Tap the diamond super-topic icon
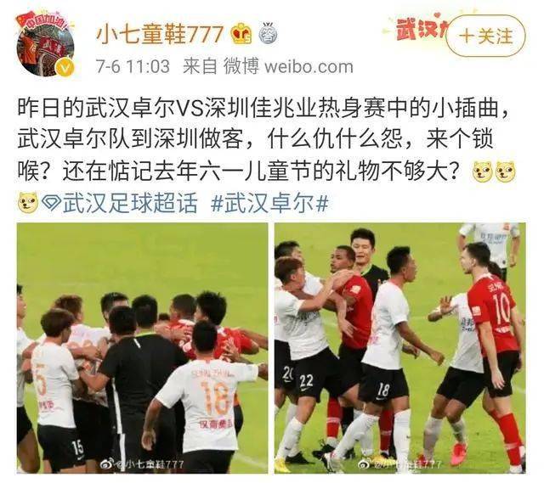This screenshot has height=483, width=544. pos(51,203)
